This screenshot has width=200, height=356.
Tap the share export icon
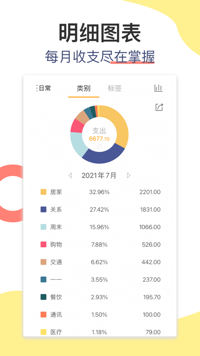159,107
